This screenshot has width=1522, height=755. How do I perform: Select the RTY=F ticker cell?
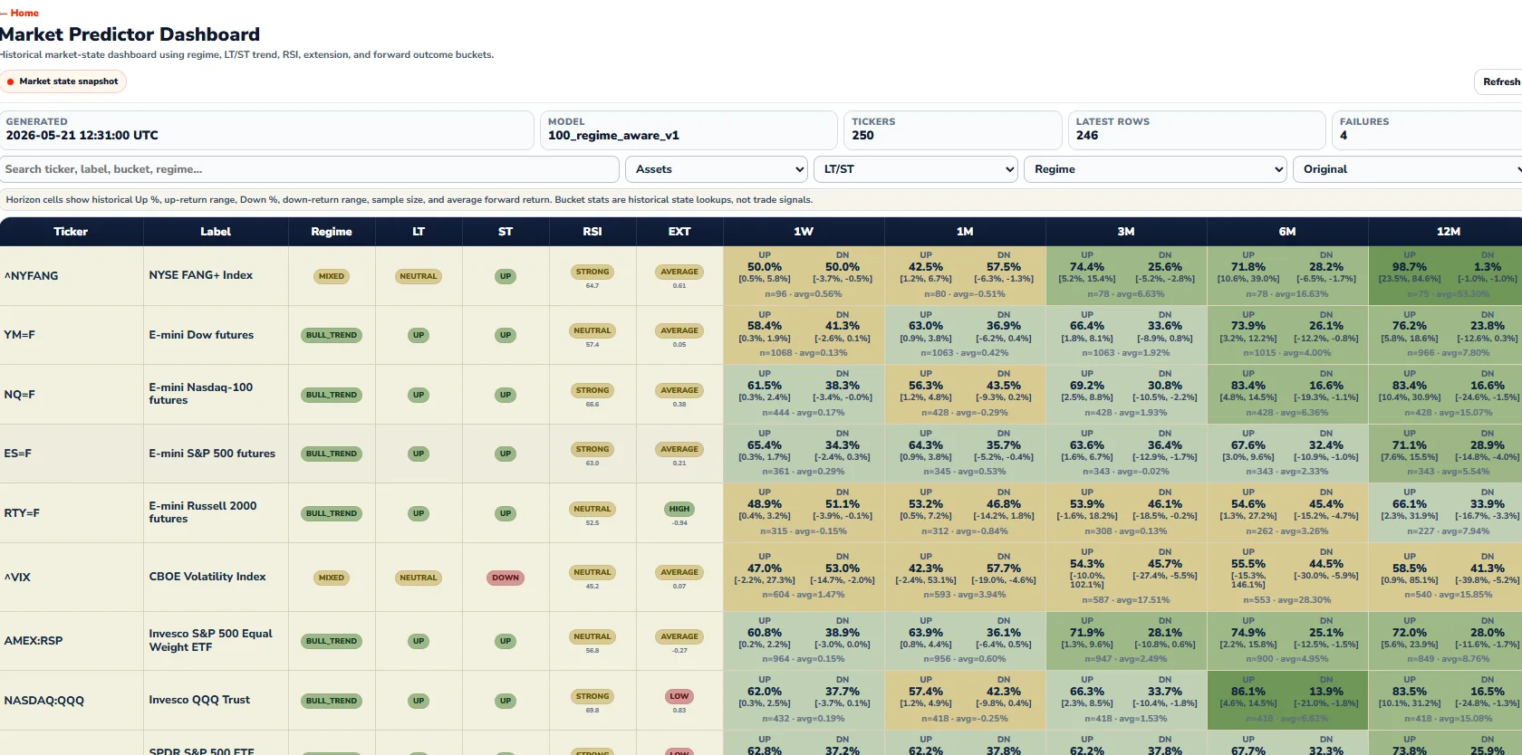pyautogui.click(x=72, y=513)
